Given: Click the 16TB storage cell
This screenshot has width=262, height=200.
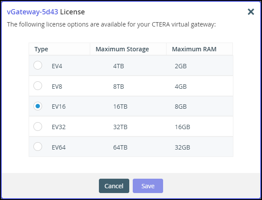Looking at the screenshot, I should pos(120,107).
